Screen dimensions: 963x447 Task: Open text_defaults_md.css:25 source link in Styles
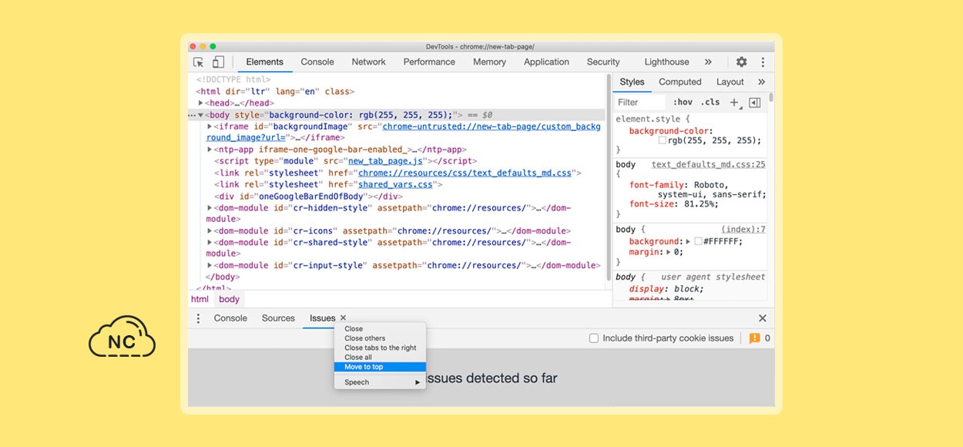(x=709, y=164)
